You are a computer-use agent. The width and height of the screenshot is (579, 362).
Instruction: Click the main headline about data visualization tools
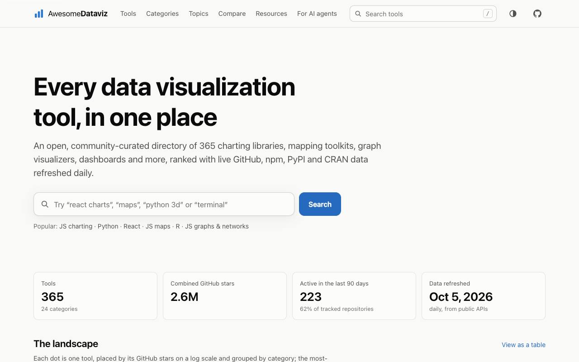(164, 102)
